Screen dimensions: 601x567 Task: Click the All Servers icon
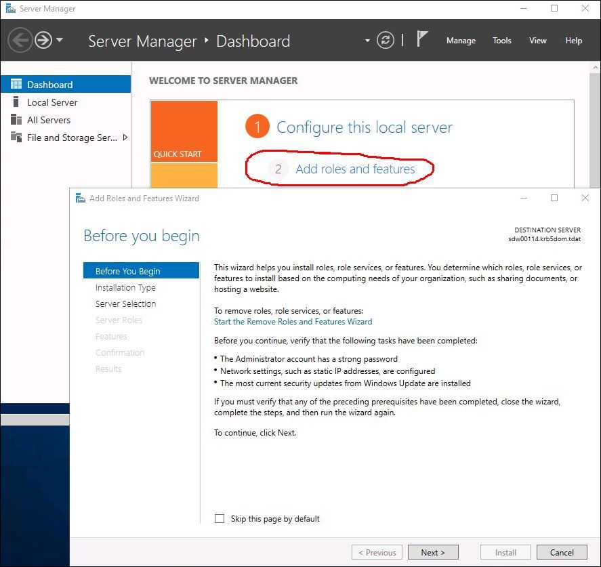16,119
